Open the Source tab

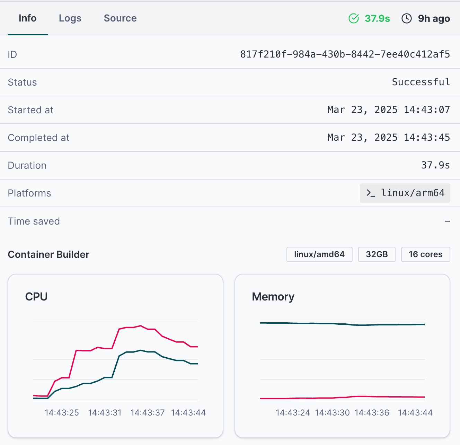(x=120, y=18)
